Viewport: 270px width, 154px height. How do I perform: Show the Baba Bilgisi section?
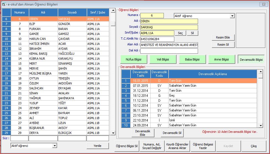[x=192, y=59]
